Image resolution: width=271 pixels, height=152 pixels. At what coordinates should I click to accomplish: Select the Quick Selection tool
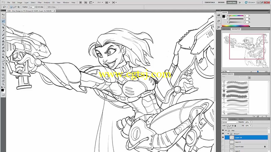(3, 24)
